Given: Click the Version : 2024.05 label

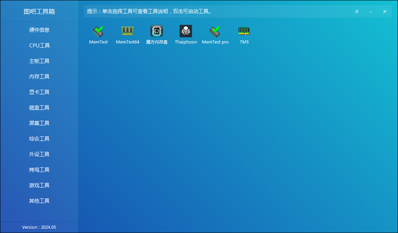Looking at the screenshot, I should [39, 227].
